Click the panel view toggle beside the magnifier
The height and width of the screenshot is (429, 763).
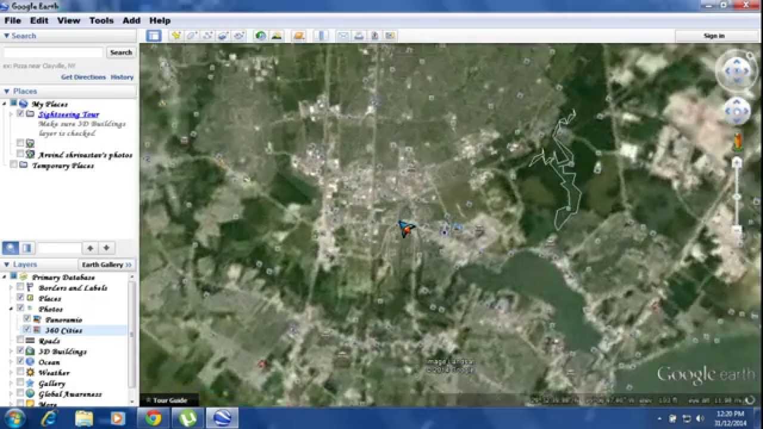27,248
